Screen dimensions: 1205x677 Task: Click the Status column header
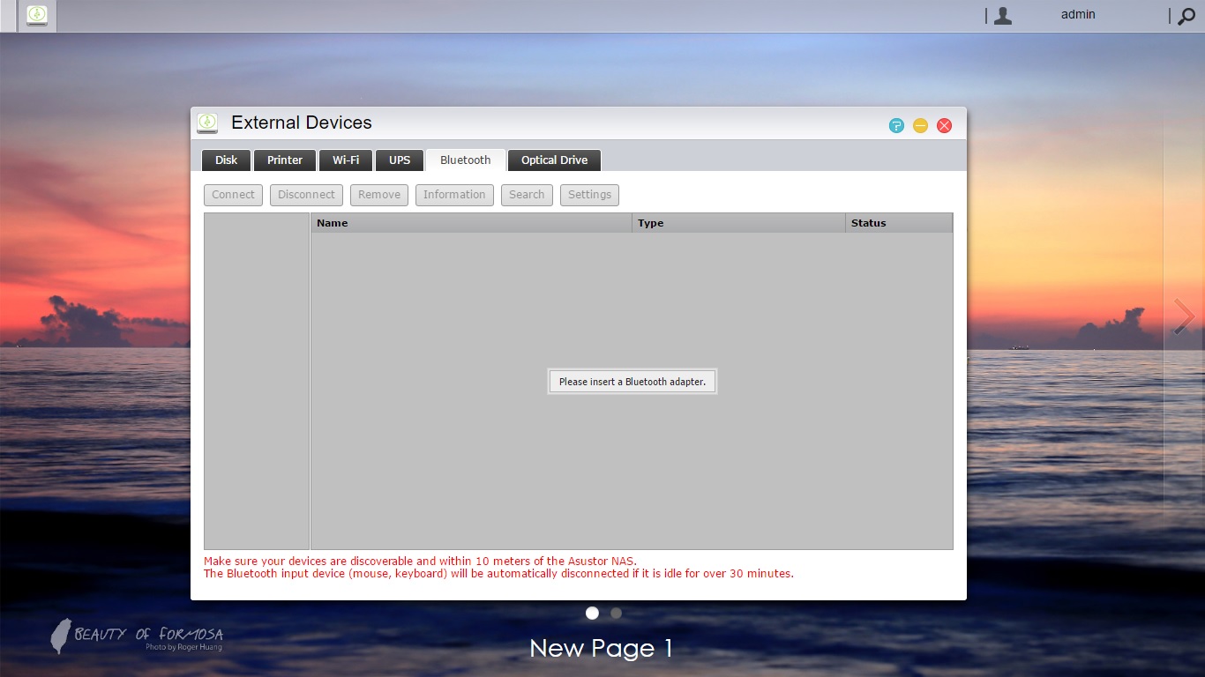(x=898, y=223)
